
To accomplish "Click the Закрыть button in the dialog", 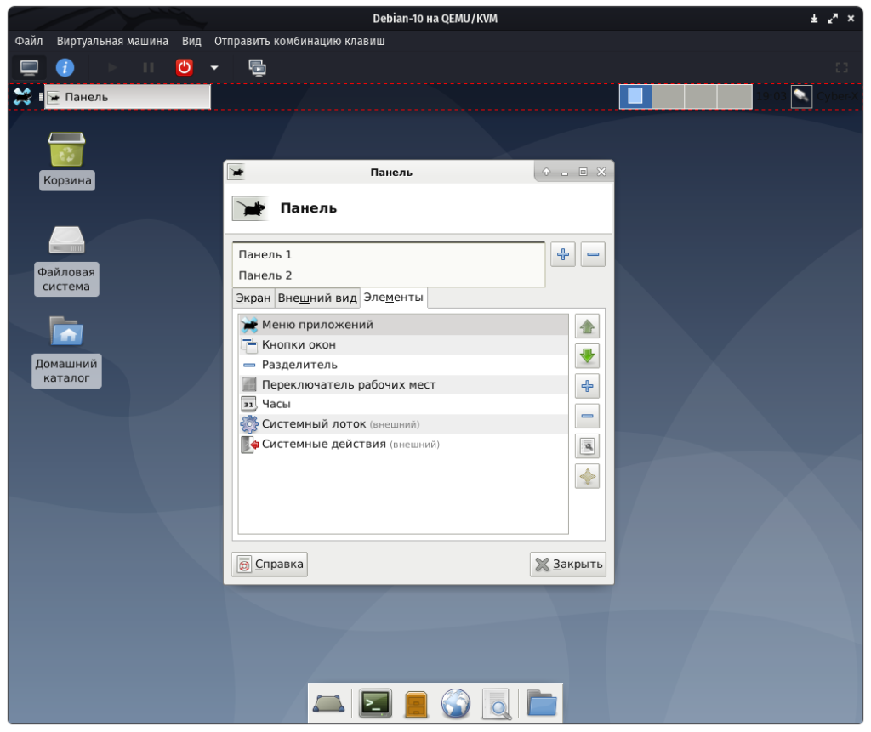I will point(567,564).
